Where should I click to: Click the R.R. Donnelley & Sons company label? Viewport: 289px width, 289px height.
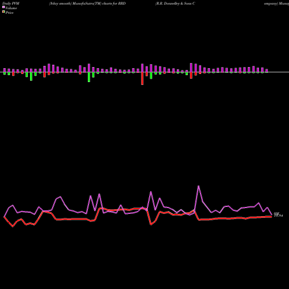point(175,3)
